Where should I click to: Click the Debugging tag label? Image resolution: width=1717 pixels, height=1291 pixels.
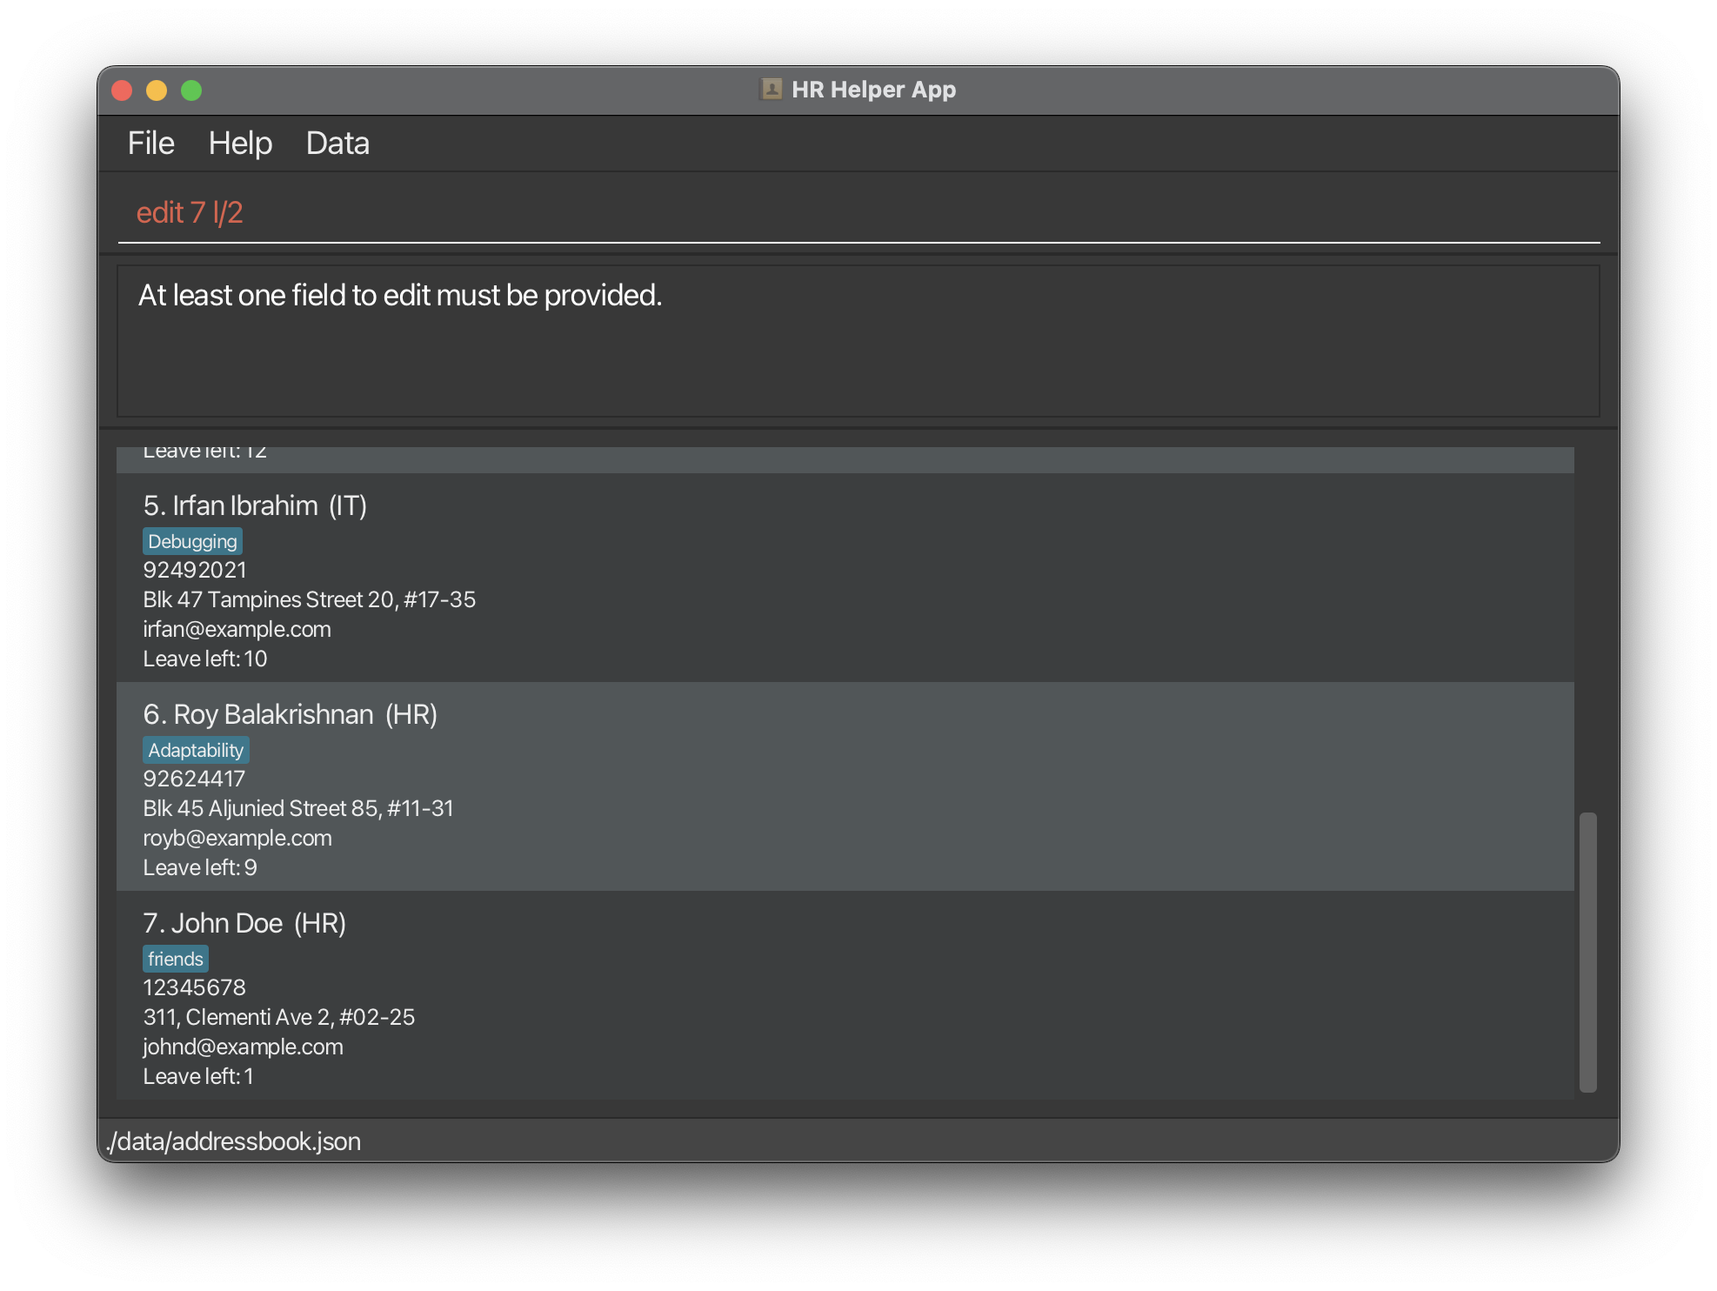click(x=192, y=541)
